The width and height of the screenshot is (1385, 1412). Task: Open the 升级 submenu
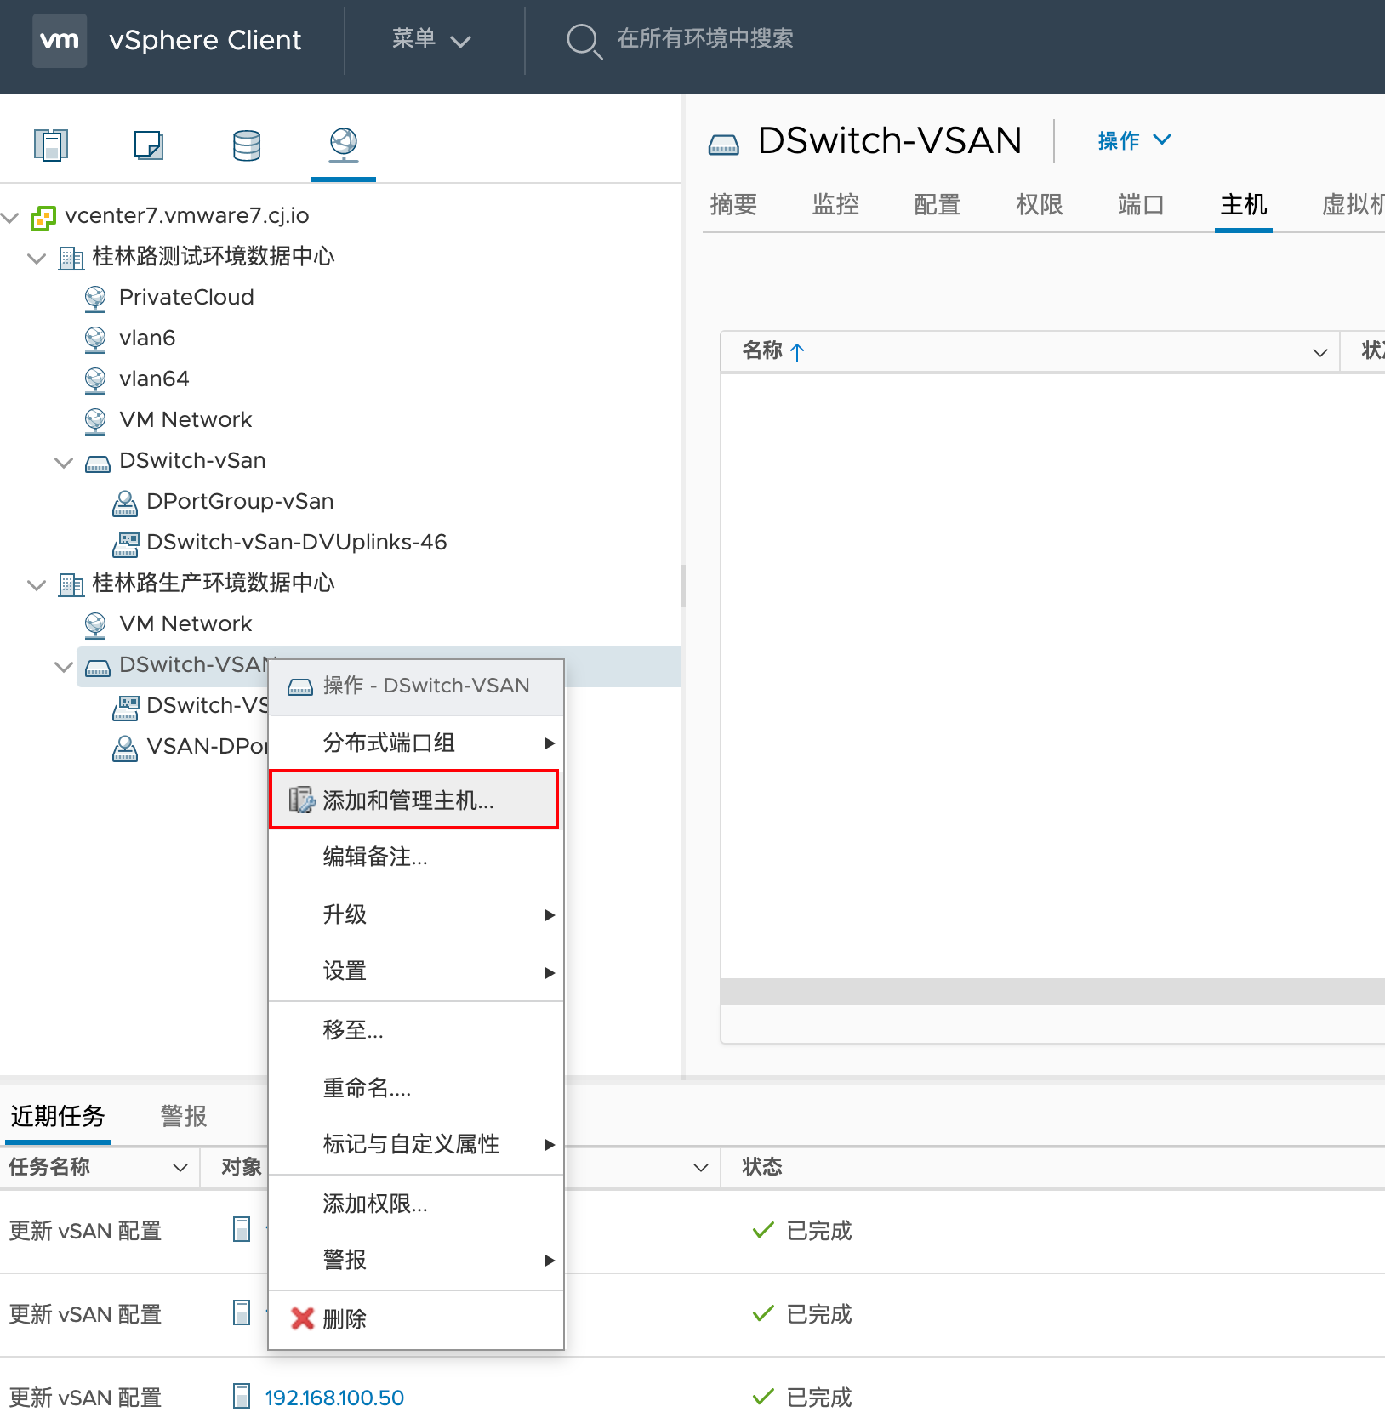tap(415, 914)
